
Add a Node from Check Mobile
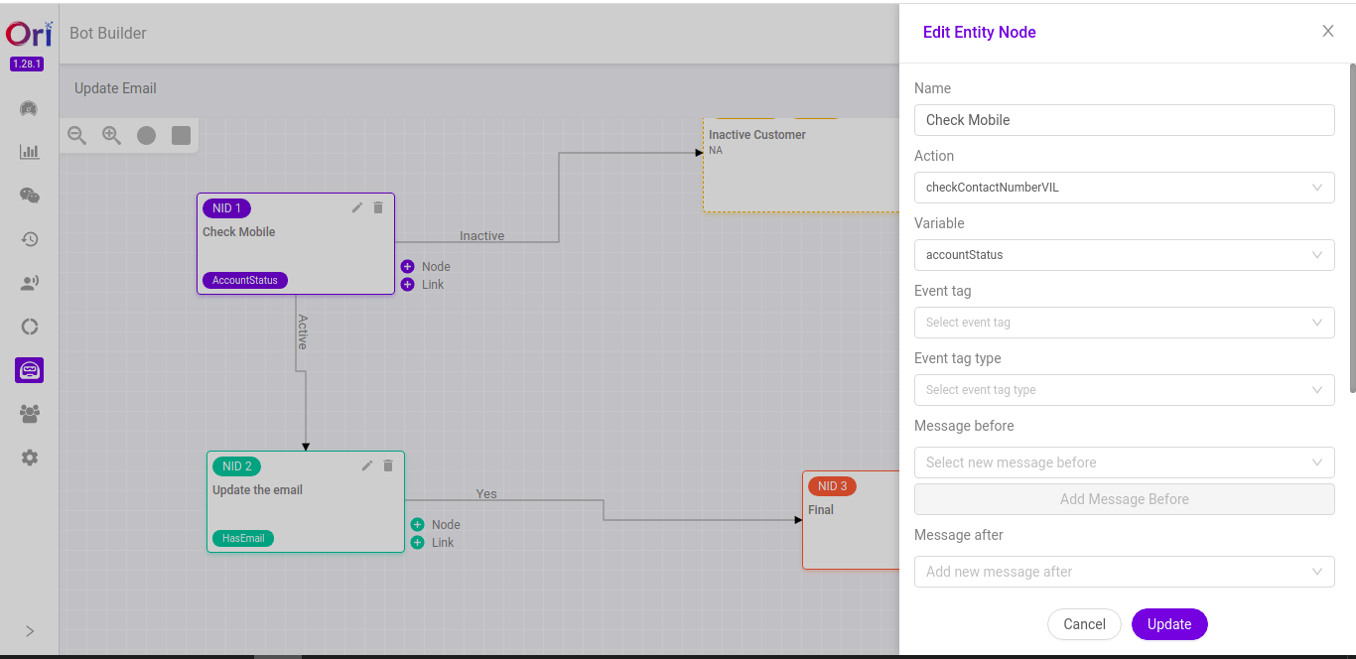pyautogui.click(x=408, y=267)
